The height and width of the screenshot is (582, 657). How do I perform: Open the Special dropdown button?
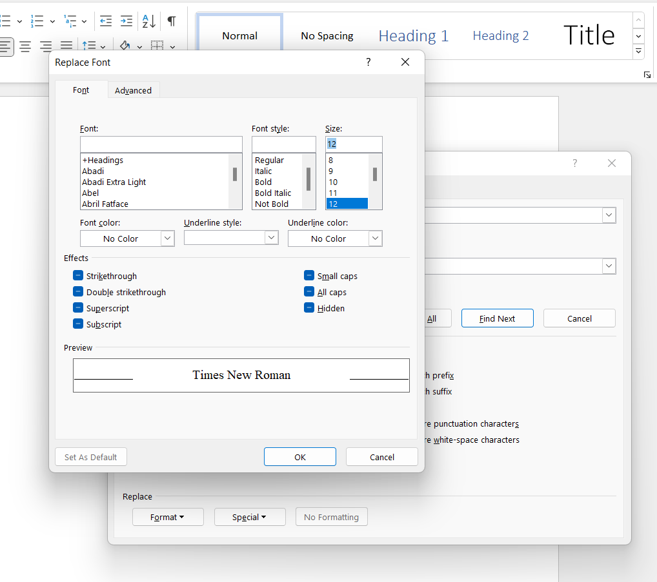[x=250, y=517]
